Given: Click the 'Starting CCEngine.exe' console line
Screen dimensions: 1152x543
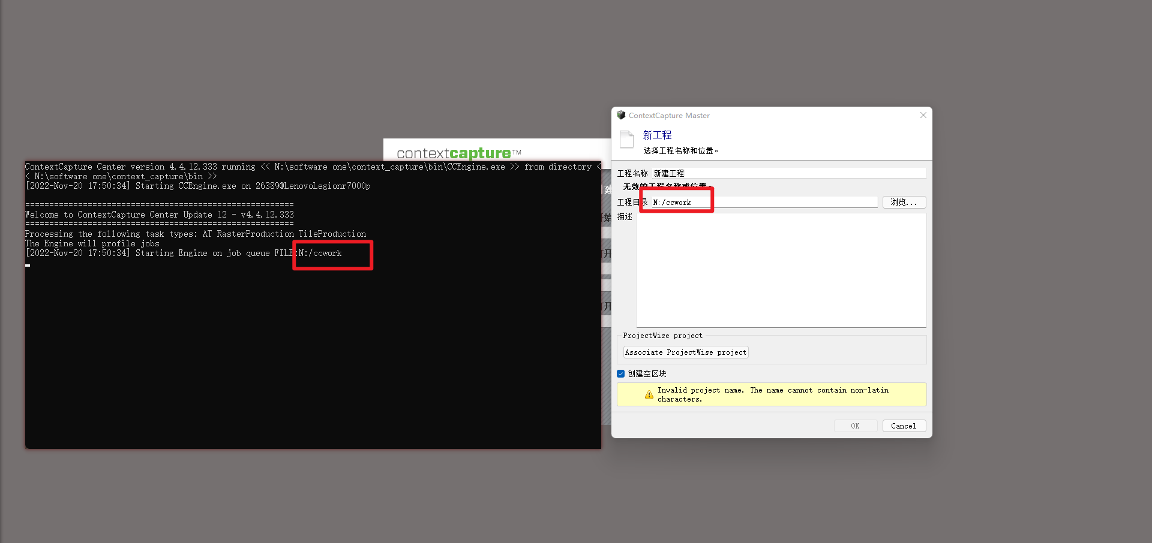Looking at the screenshot, I should (x=198, y=186).
